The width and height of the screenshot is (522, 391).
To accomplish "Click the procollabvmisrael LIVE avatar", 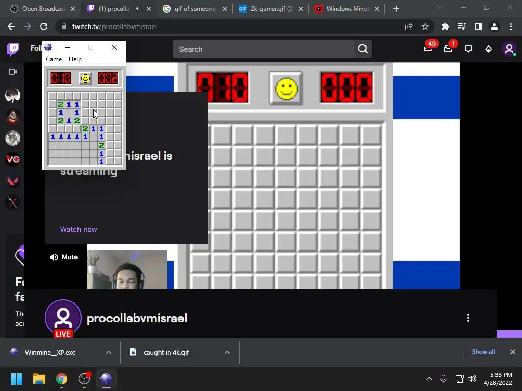I will (63, 318).
